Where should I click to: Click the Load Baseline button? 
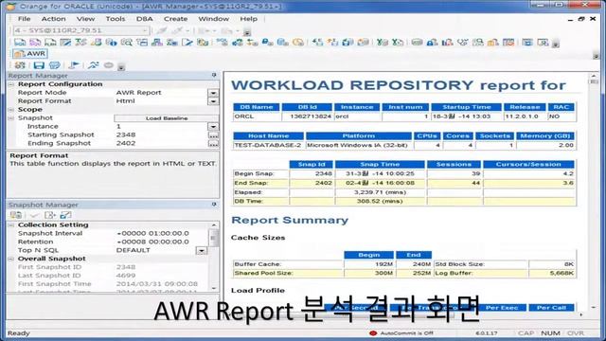pyautogui.click(x=167, y=118)
